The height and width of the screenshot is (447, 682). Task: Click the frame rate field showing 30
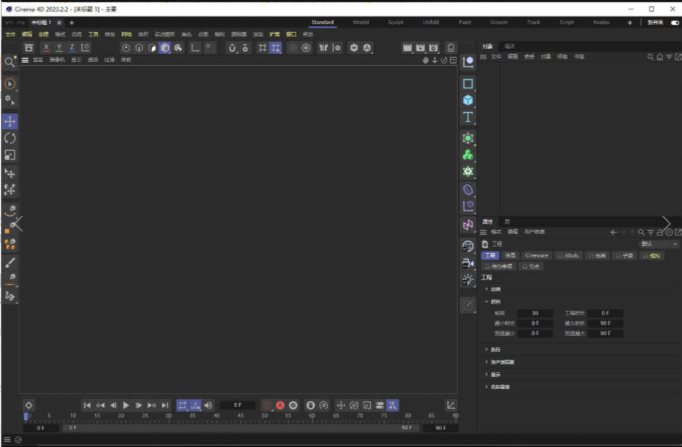point(536,312)
